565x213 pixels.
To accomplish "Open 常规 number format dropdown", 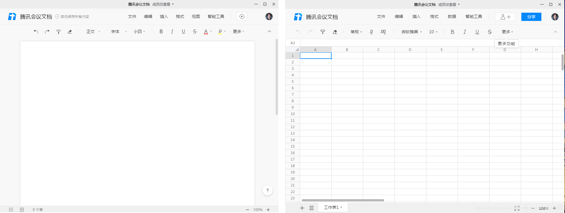I will [x=356, y=32].
